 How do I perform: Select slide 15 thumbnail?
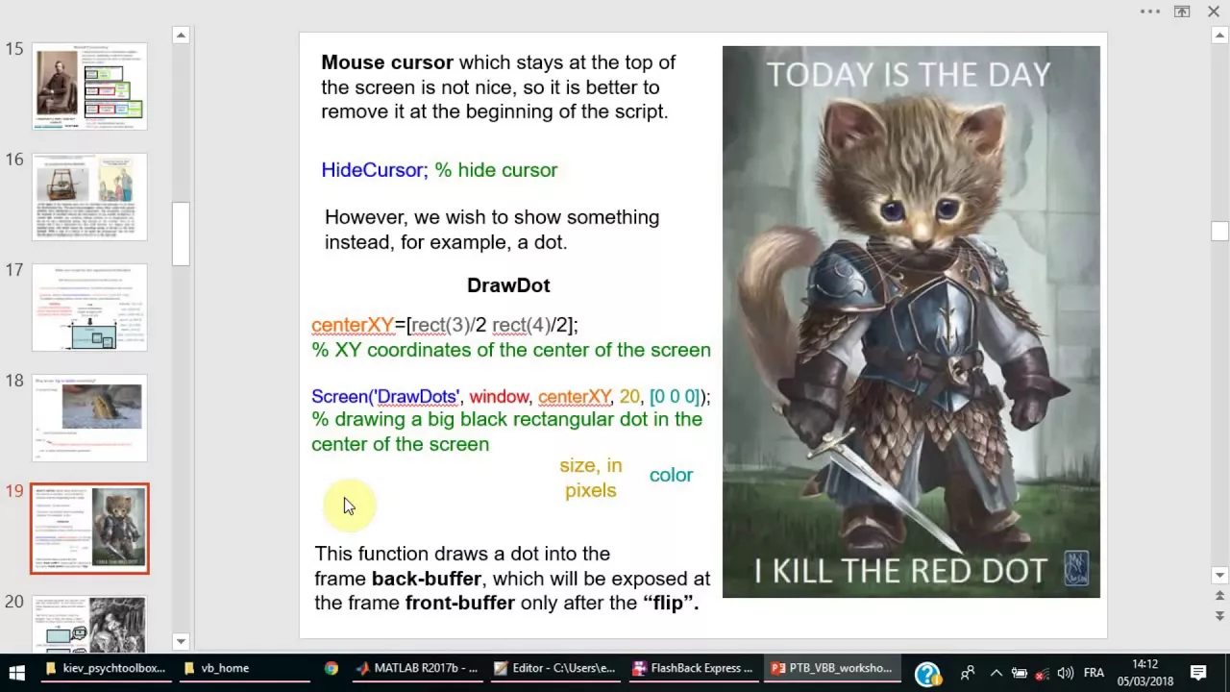pos(90,86)
